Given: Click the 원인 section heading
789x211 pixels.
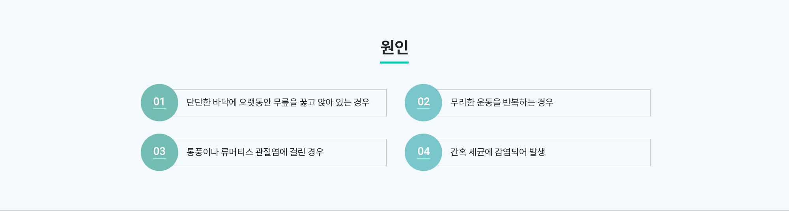Looking at the screenshot, I should (394, 47).
